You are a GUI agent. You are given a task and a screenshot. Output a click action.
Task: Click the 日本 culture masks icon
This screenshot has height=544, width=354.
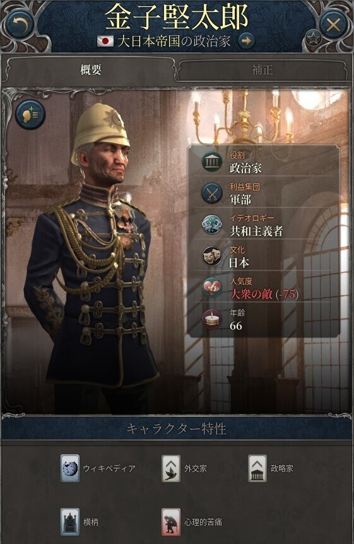coord(212,256)
